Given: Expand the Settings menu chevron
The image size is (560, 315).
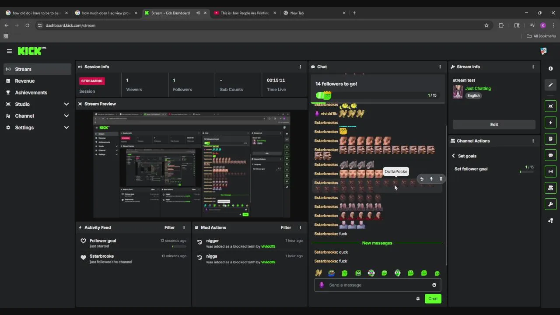Looking at the screenshot, I should [66, 128].
